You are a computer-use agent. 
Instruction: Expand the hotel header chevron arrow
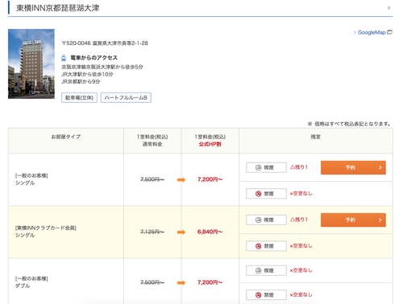click(388, 8)
